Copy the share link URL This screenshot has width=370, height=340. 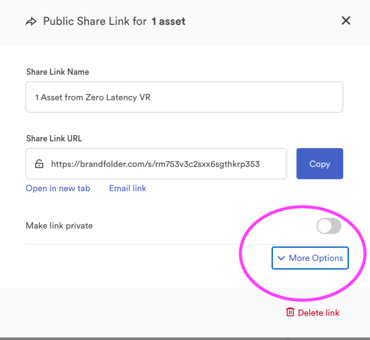[x=320, y=164]
